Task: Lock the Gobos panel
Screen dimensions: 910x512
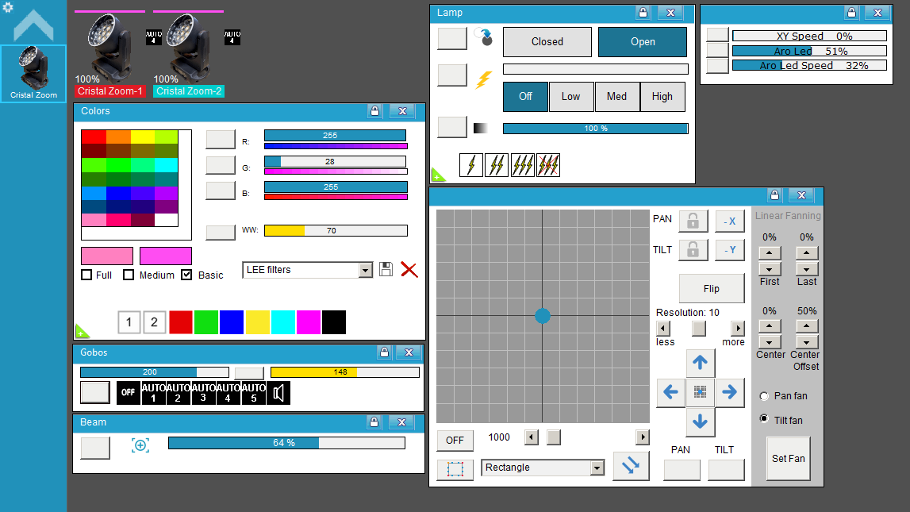Action: [384, 352]
